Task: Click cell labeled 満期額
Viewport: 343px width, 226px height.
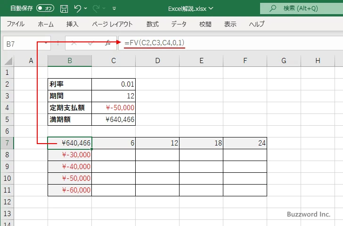Action: 70,120
